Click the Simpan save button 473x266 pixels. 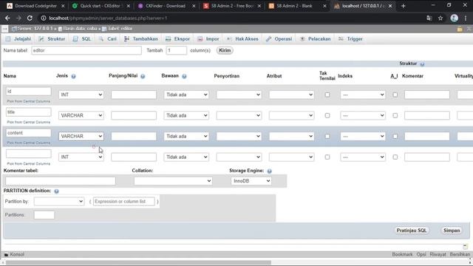point(452,231)
